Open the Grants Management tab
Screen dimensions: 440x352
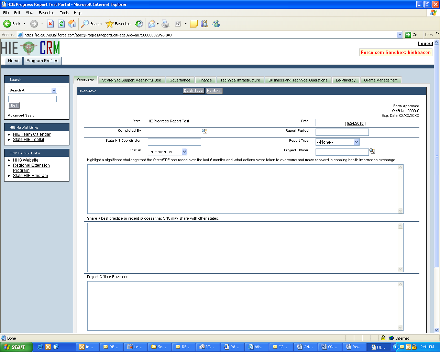381,80
